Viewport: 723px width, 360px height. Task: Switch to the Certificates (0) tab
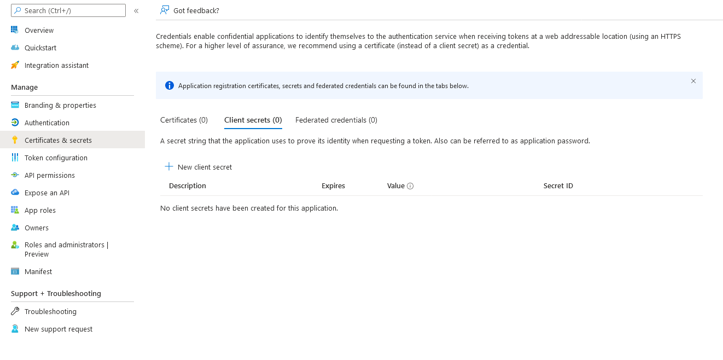tap(184, 120)
